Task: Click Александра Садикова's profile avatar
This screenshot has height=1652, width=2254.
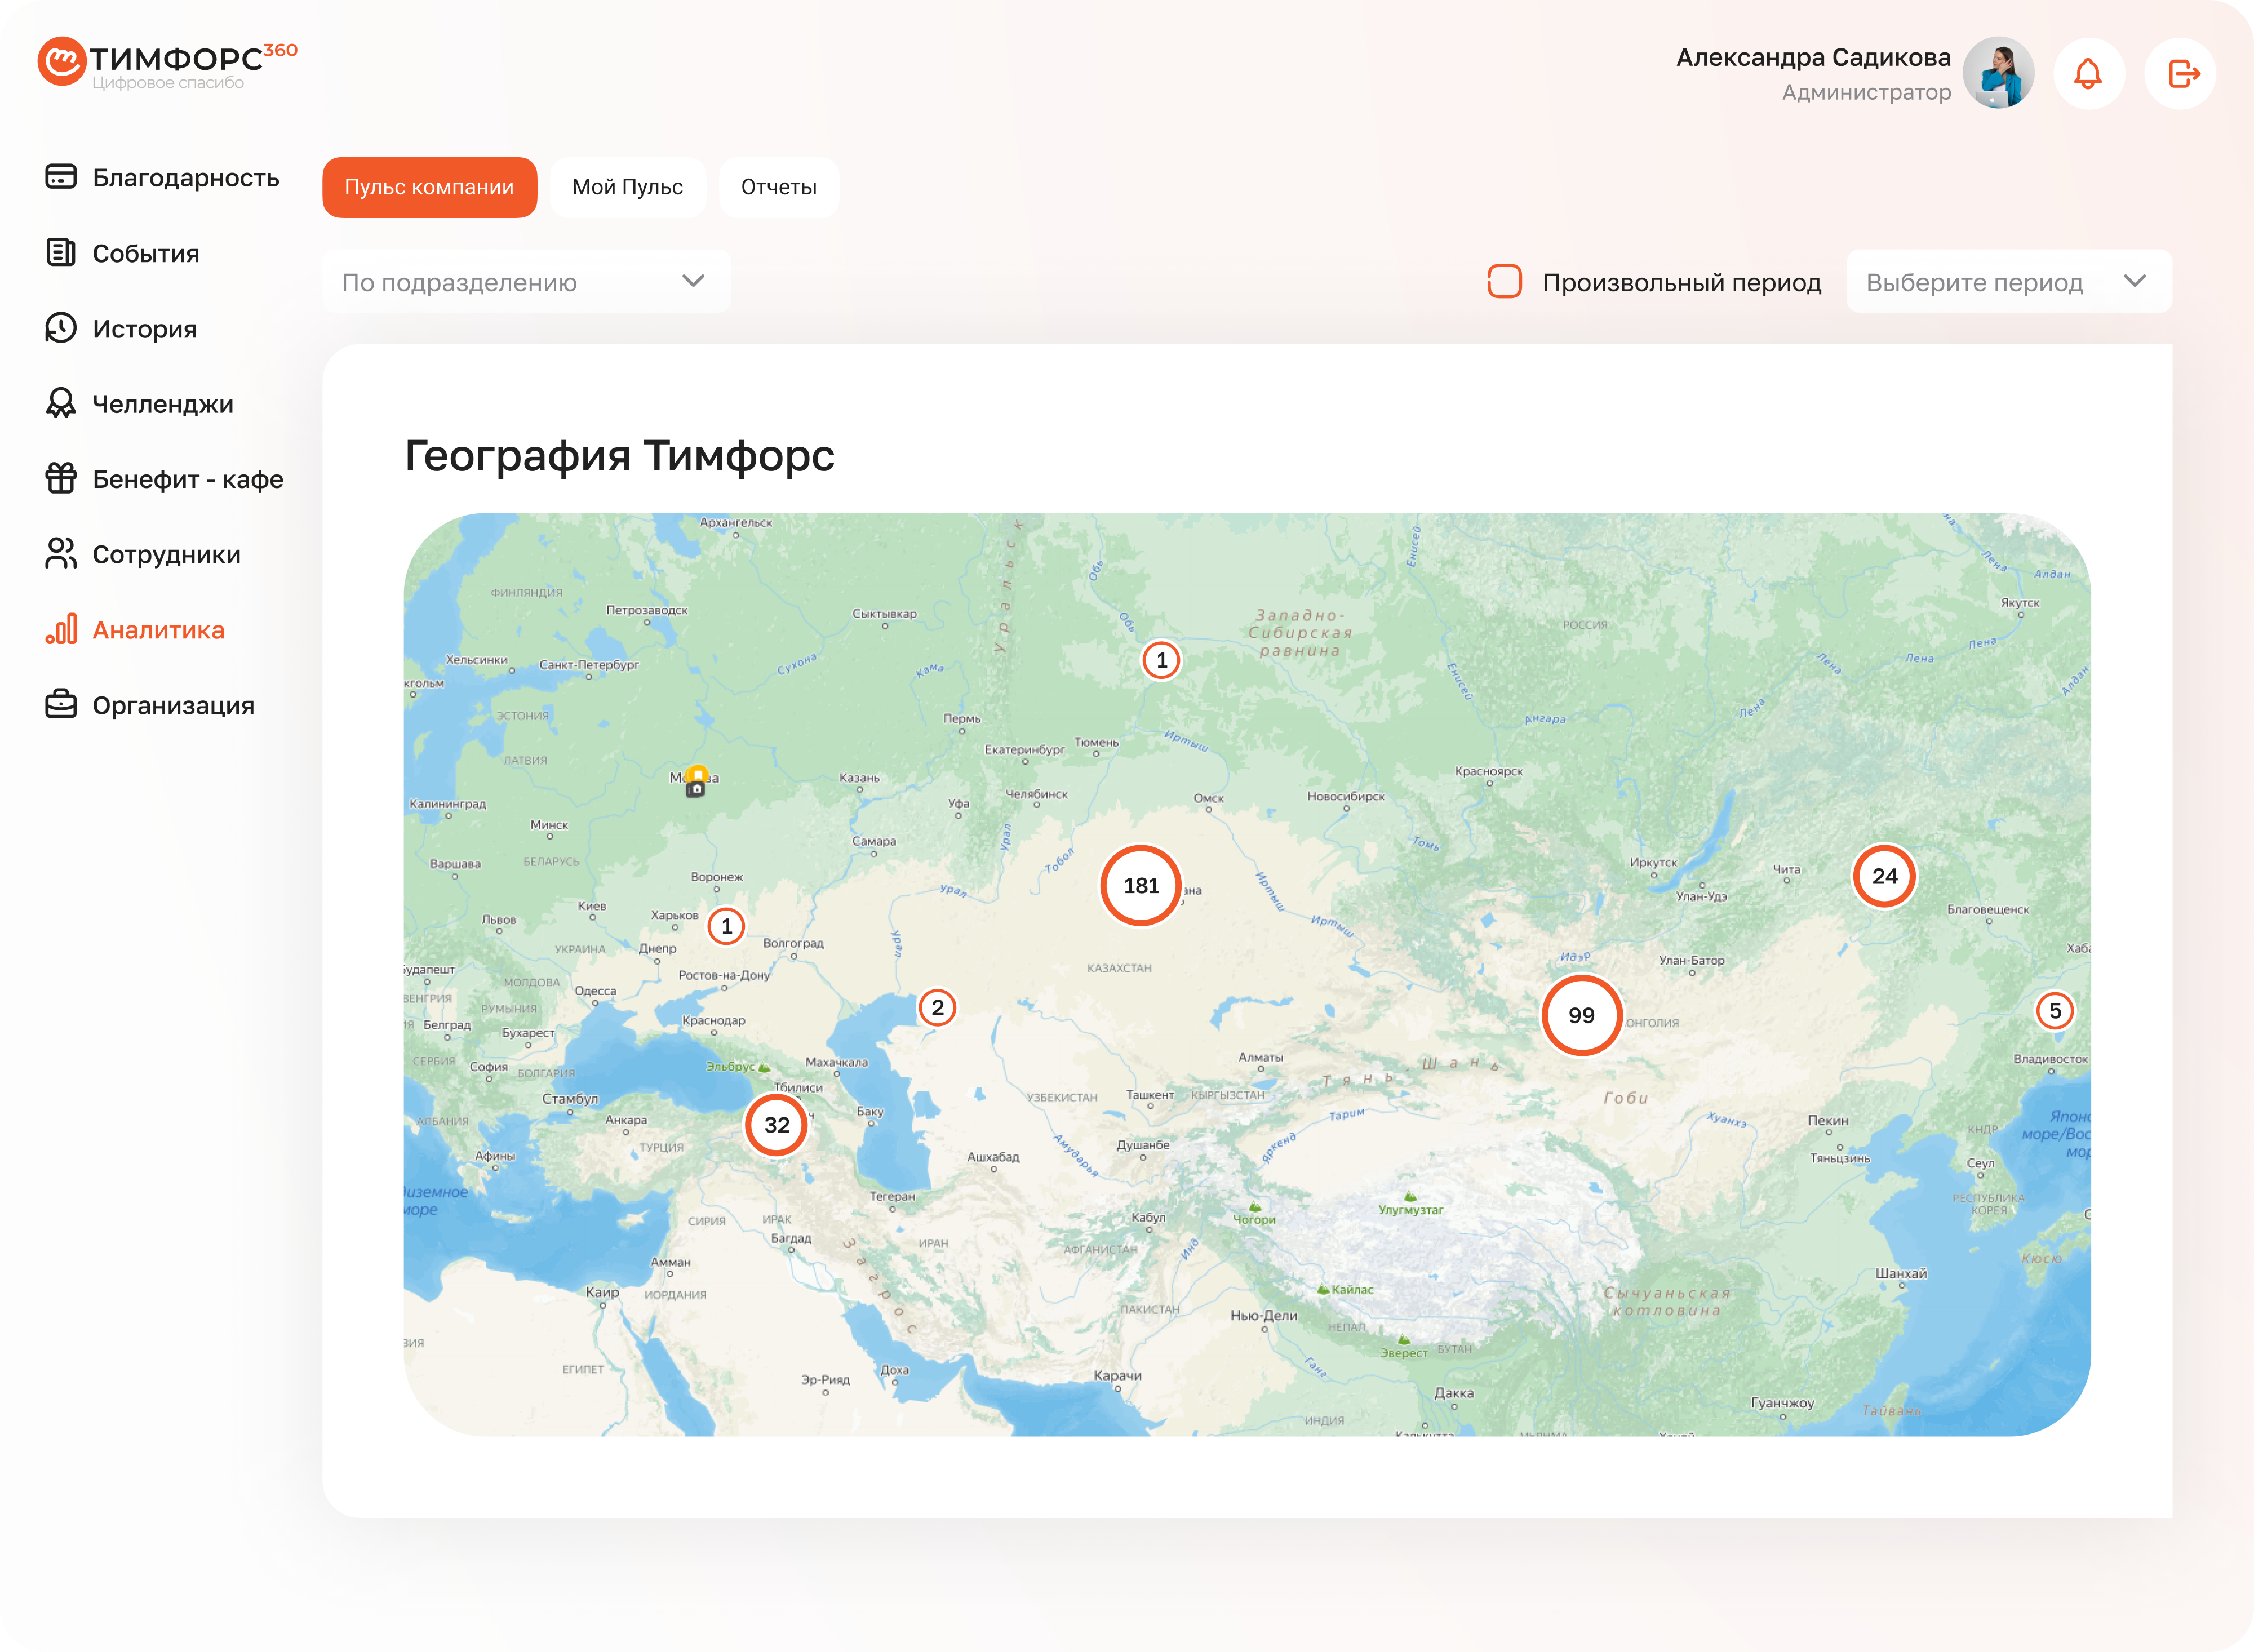Action: point(1997,73)
